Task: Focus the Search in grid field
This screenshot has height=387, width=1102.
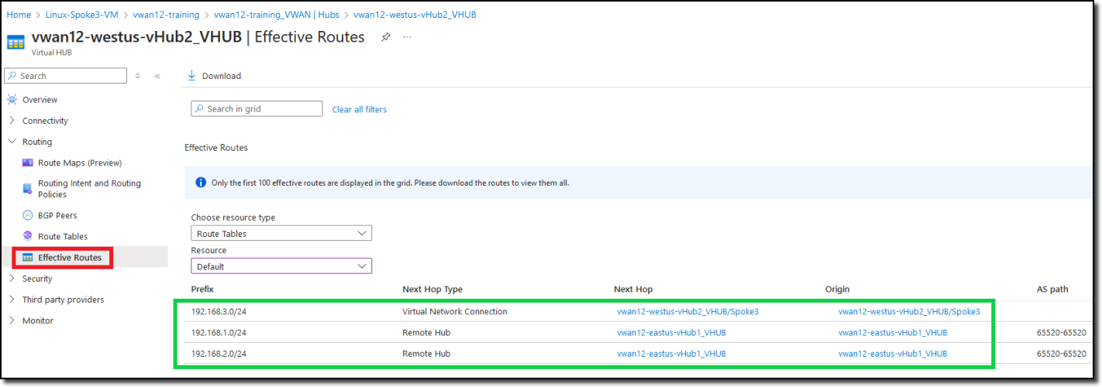Action: click(257, 109)
